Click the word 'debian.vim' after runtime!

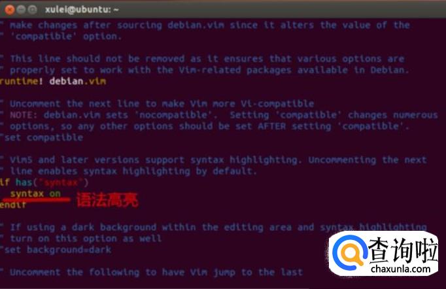point(78,81)
